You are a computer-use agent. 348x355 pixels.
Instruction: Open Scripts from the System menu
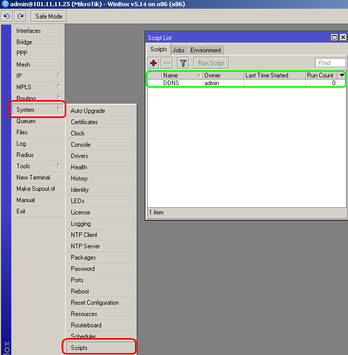(79, 348)
